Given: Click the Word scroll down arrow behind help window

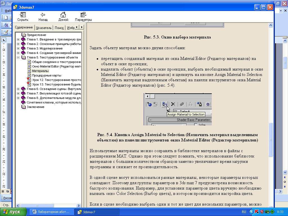Looking at the screenshot, I should (x=285, y=172).
